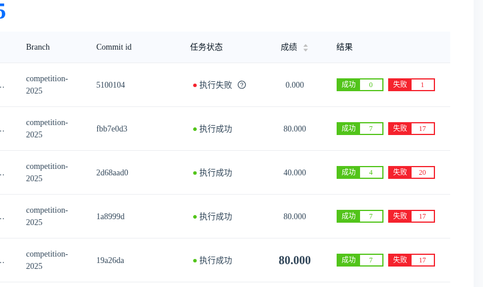Open commit 5100104
Viewport: 483px width, 287px height.
[x=111, y=85]
